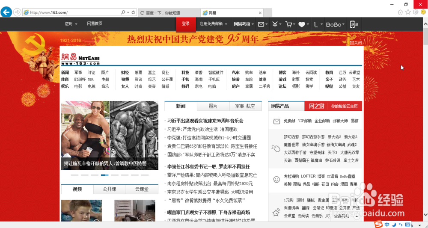Click the bottom-right tray dropdown arrow

coord(419,225)
